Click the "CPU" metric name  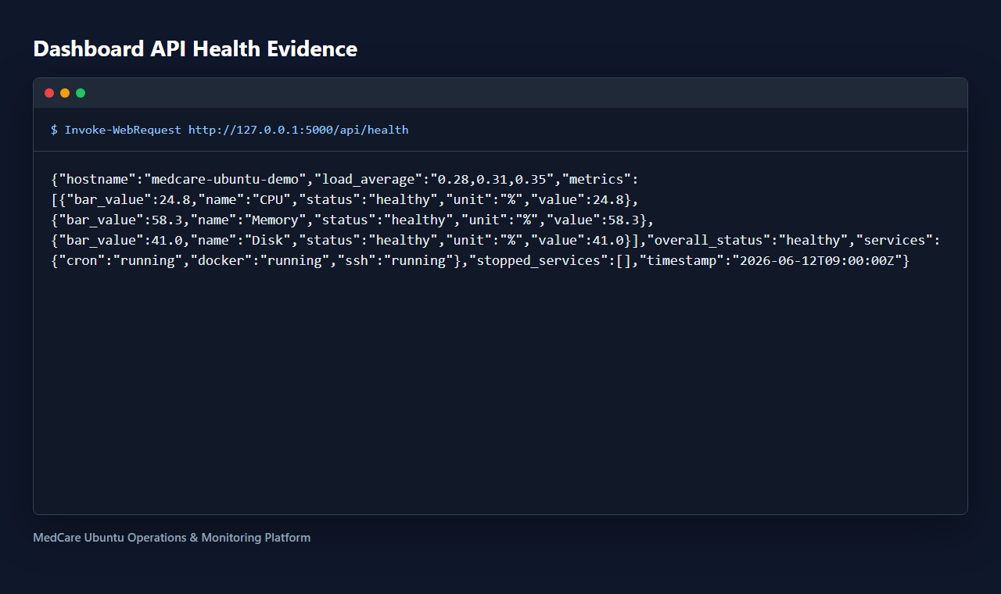pos(270,199)
